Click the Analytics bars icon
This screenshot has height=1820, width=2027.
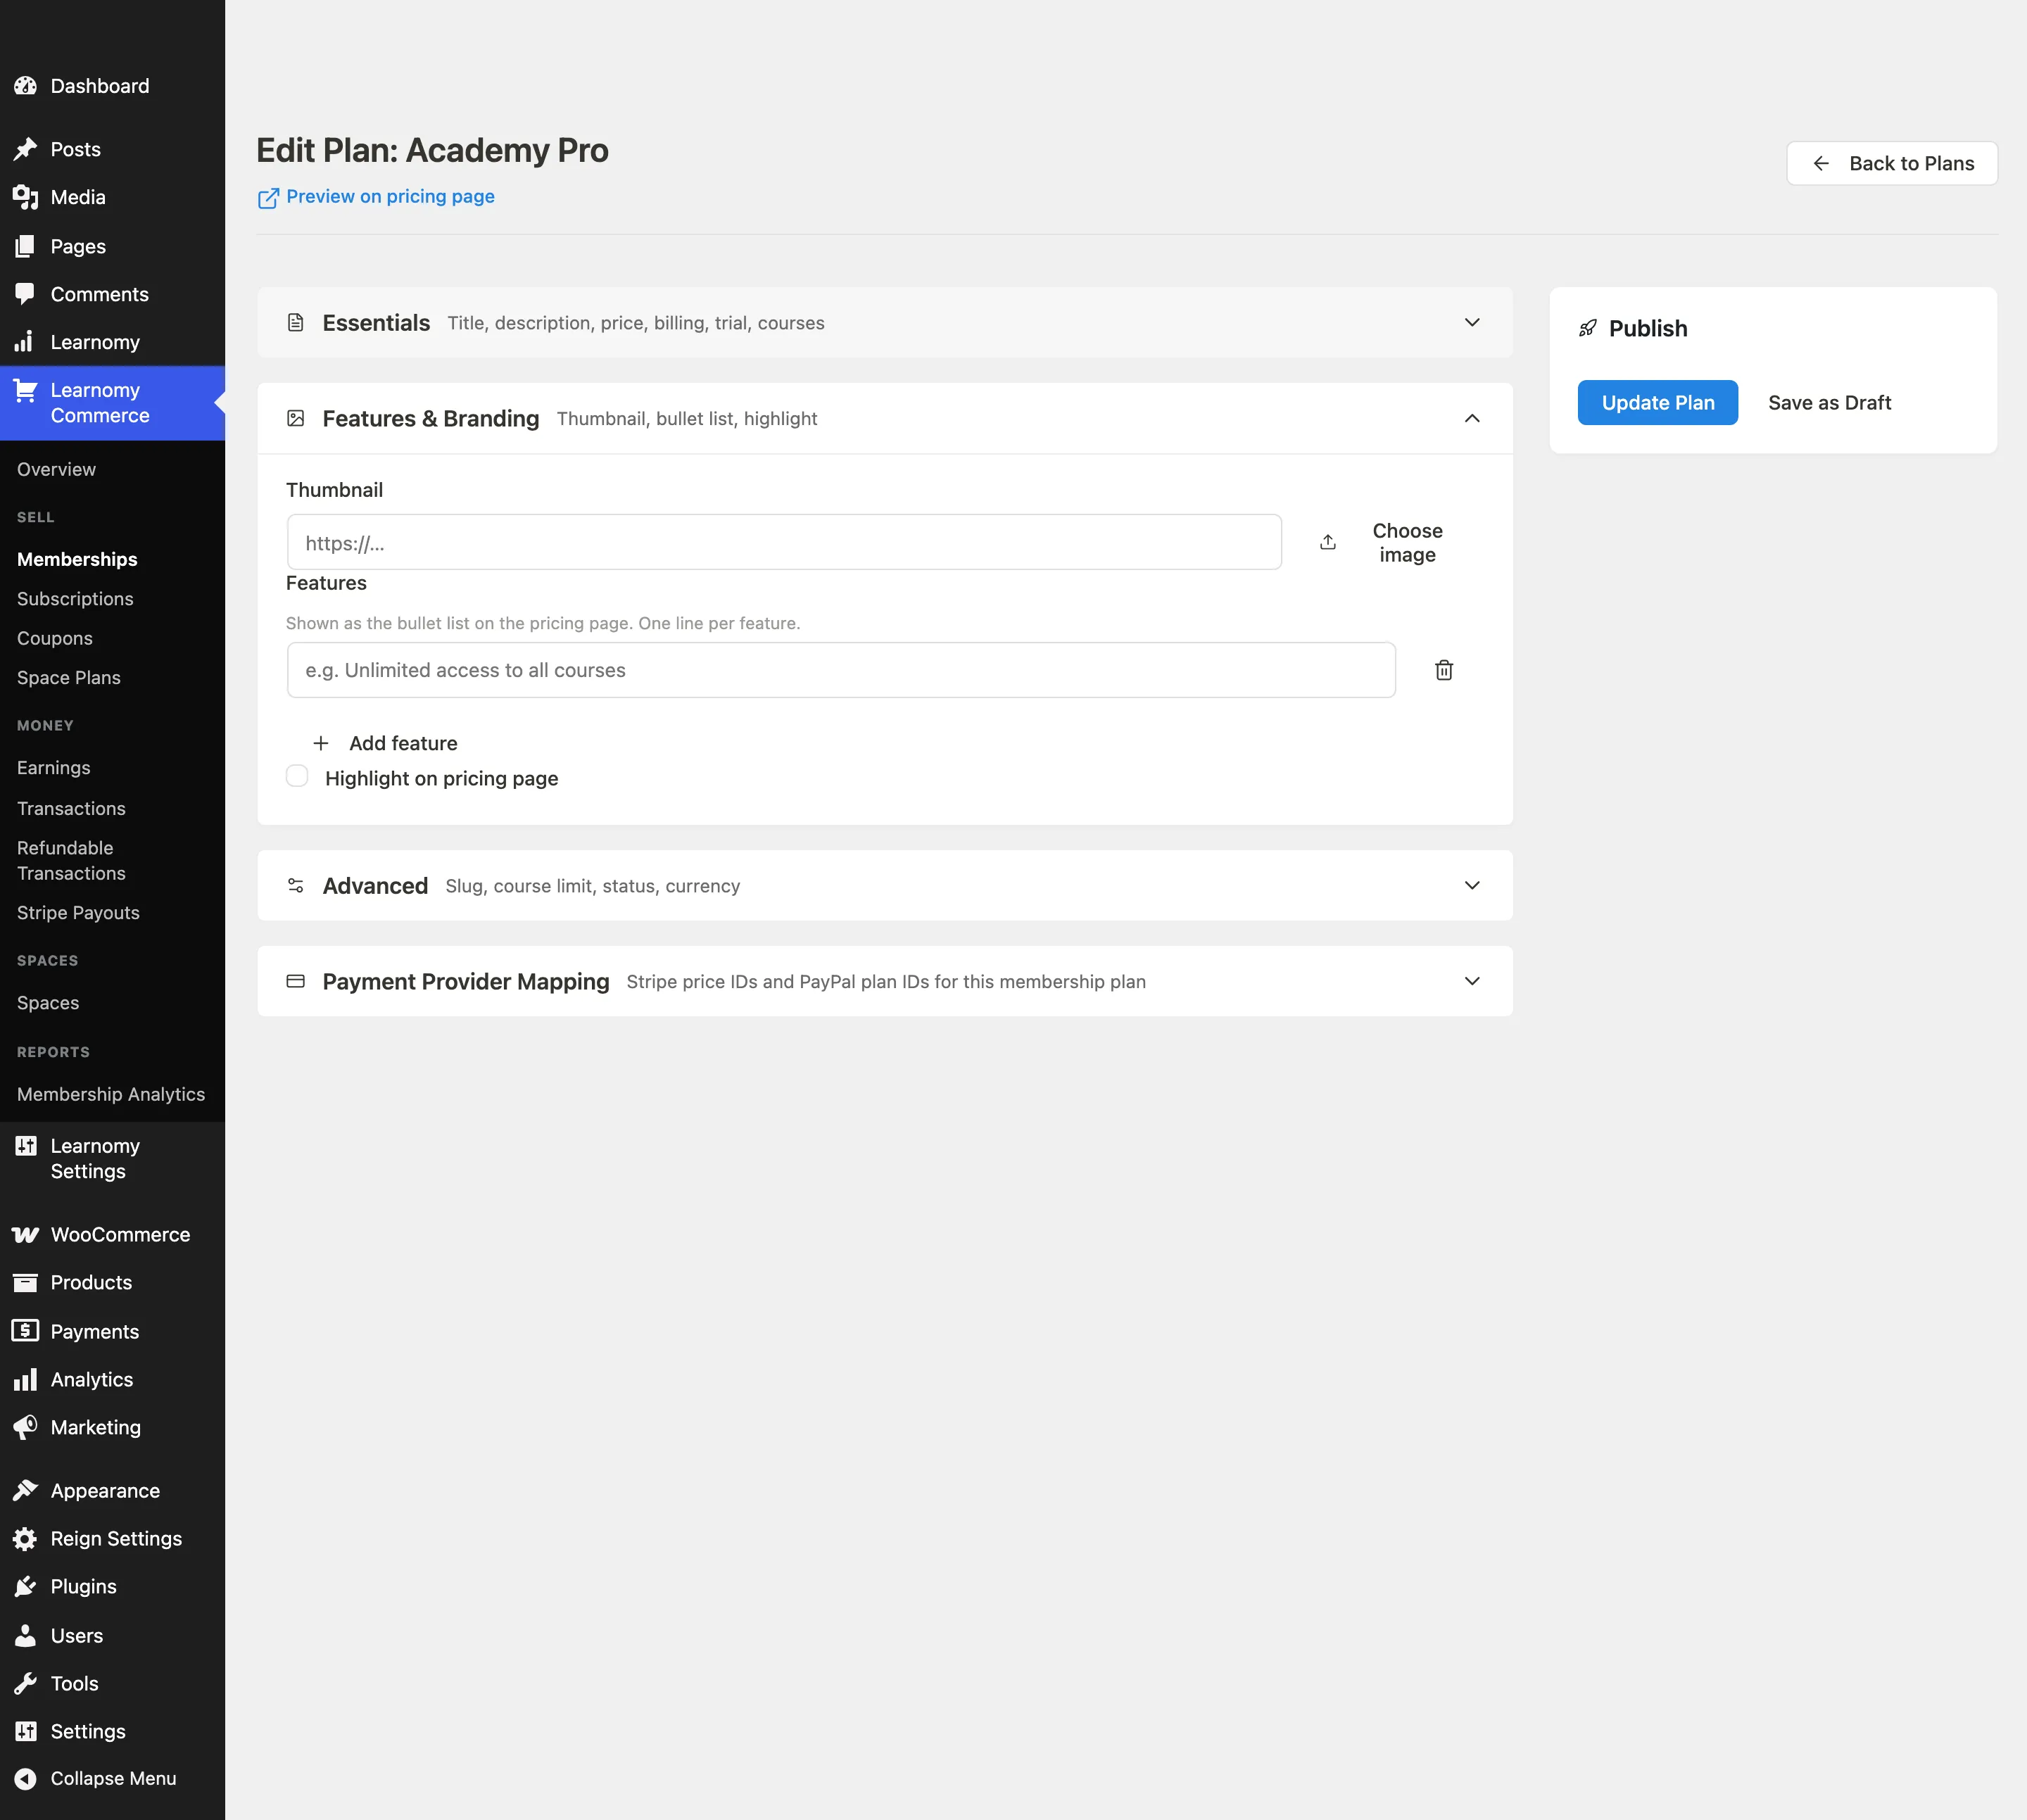25,1380
